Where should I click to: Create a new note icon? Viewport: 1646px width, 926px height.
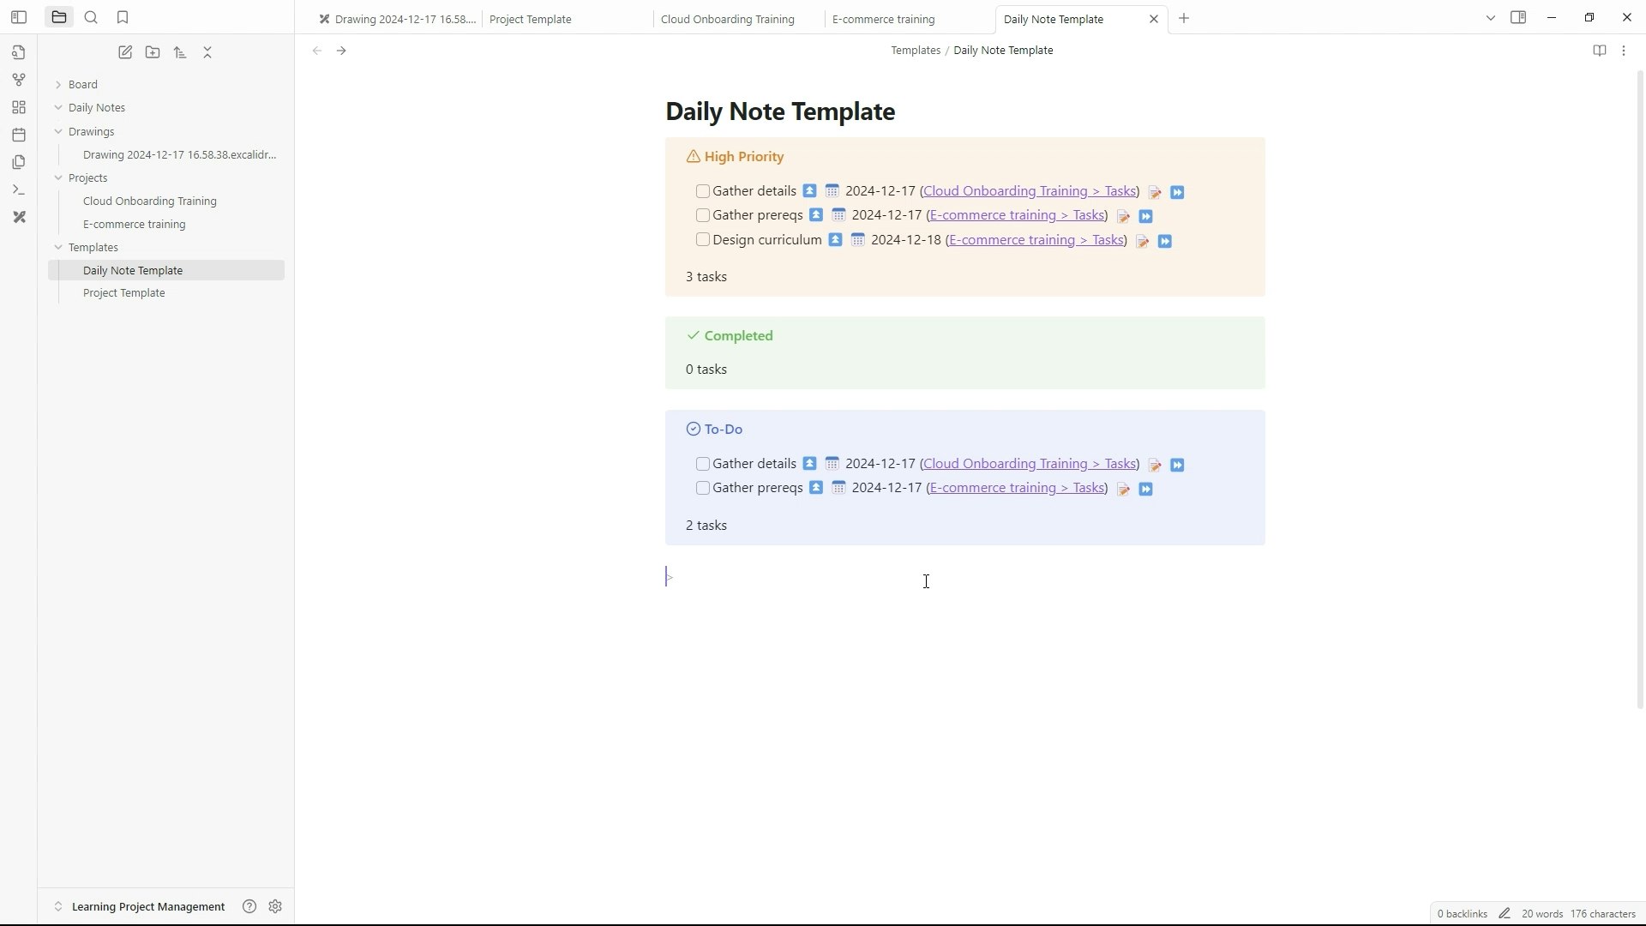(x=125, y=52)
